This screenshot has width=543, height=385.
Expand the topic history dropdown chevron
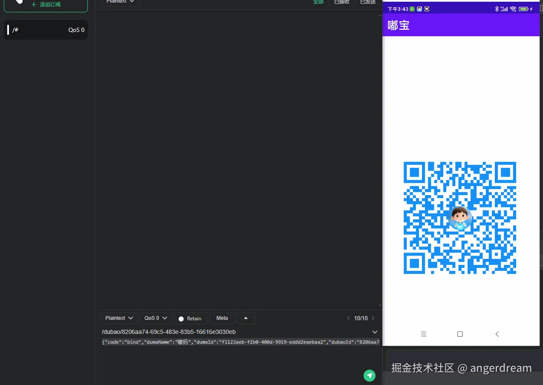coord(375,332)
